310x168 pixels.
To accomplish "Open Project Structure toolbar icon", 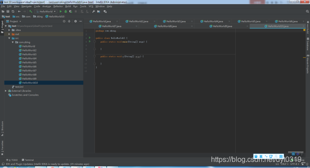I will 99,12.
